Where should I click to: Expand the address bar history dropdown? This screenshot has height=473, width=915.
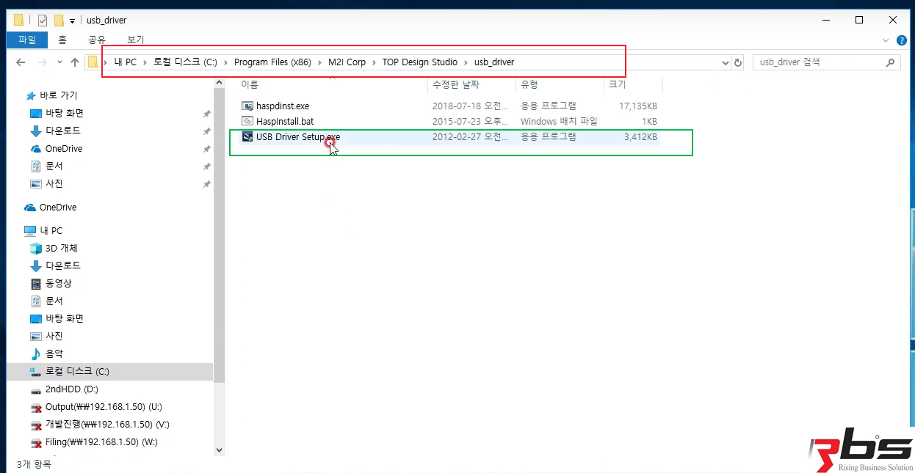[724, 62]
